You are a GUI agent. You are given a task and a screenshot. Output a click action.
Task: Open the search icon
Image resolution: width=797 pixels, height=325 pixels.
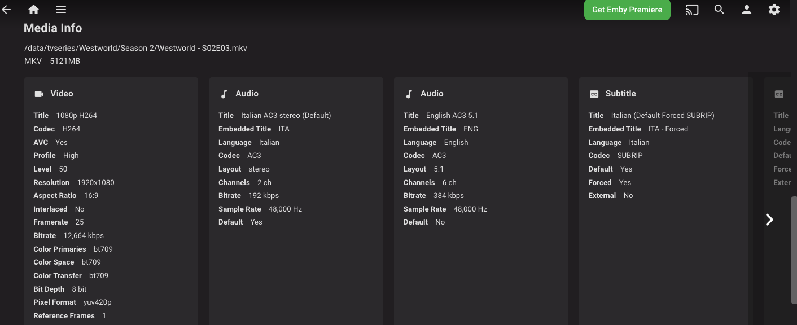[x=719, y=10]
